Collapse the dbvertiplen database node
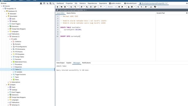This screenshot has width=188, height=106. [x=6, y=16]
